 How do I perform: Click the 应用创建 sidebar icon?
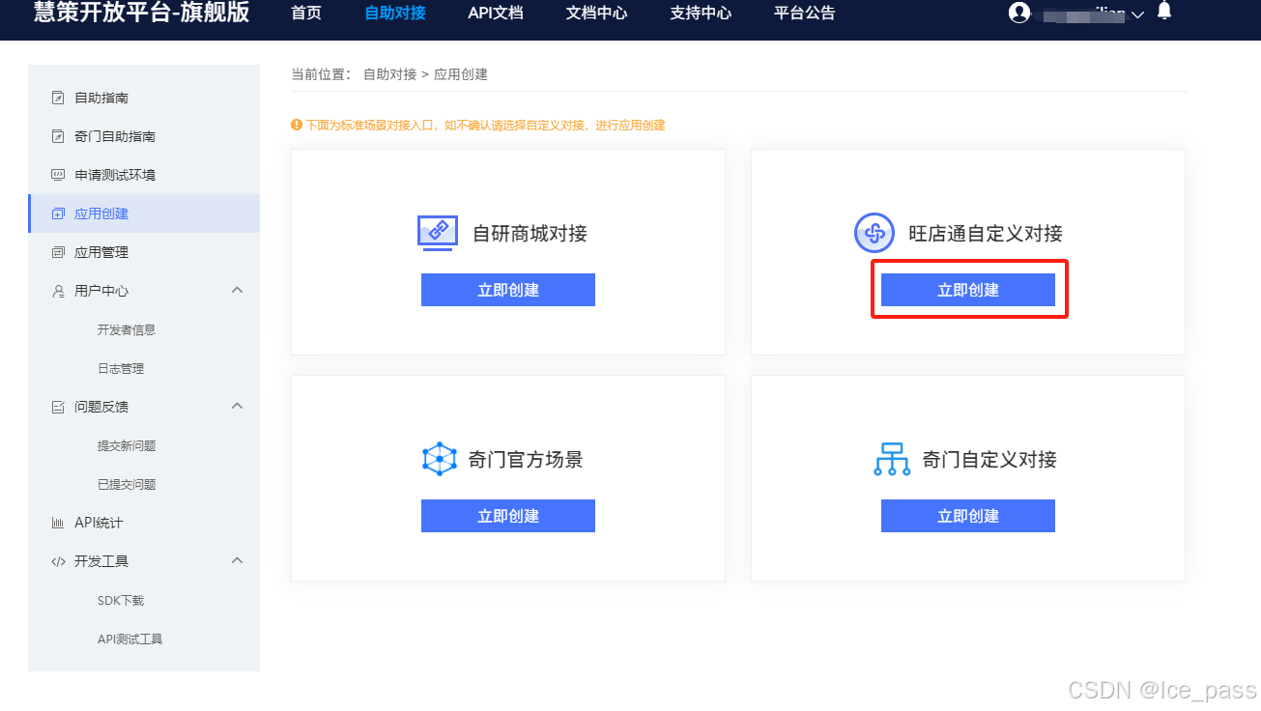[57, 213]
